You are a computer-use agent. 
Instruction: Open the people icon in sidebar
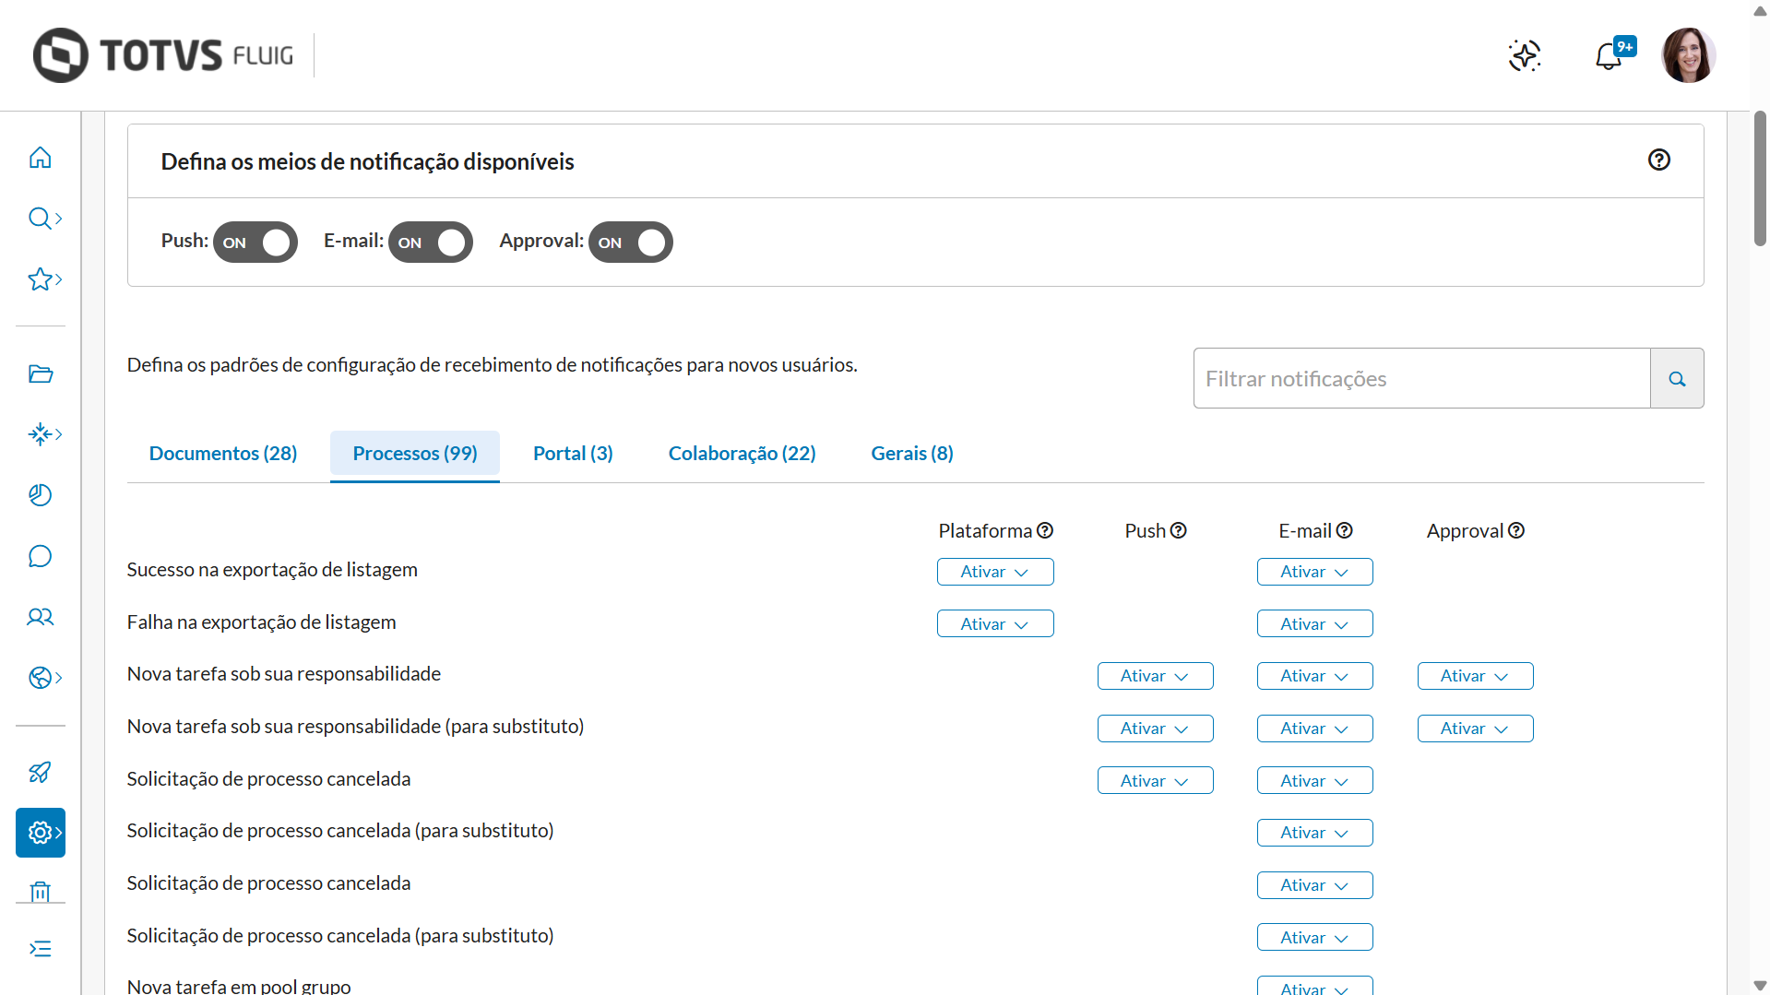(x=40, y=617)
